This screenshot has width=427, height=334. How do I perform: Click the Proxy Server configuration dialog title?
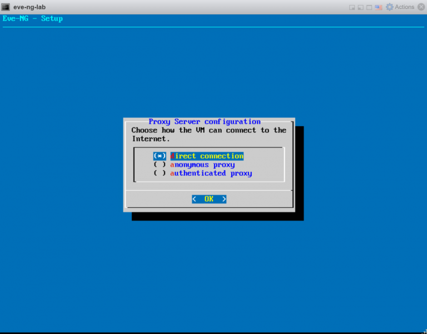click(x=205, y=121)
